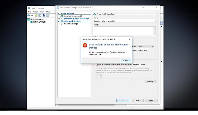Click the New virtual network switch icon

click(62, 16)
